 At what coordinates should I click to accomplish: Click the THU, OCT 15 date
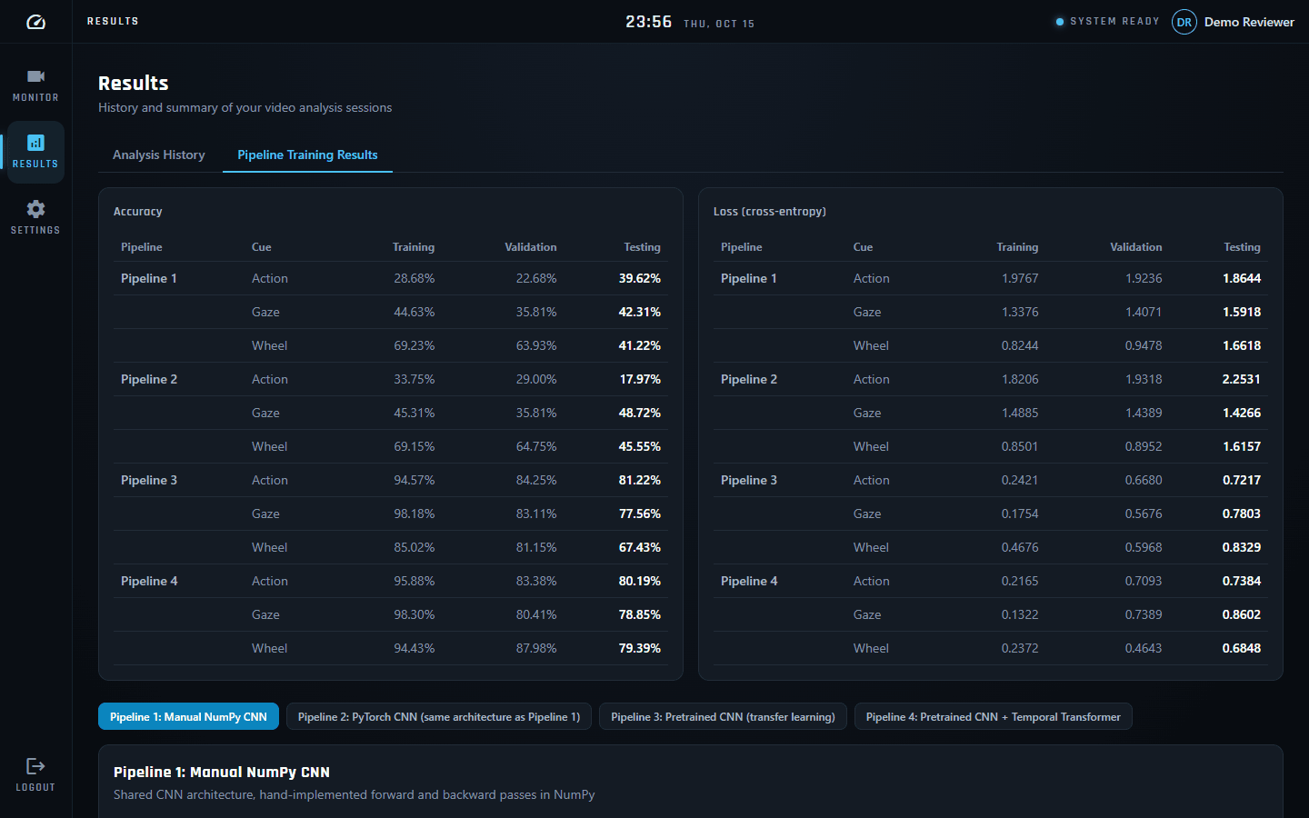point(719,24)
